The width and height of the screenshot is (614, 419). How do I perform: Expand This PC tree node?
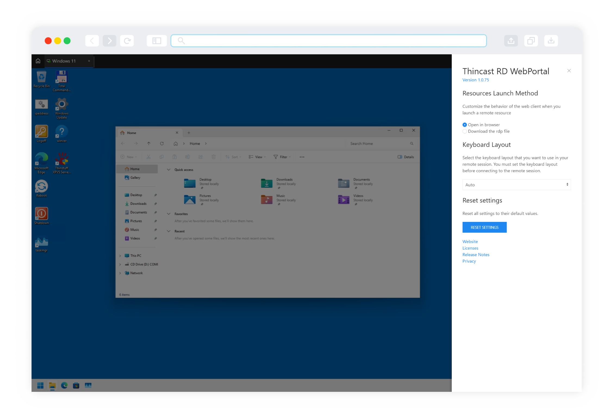120,256
